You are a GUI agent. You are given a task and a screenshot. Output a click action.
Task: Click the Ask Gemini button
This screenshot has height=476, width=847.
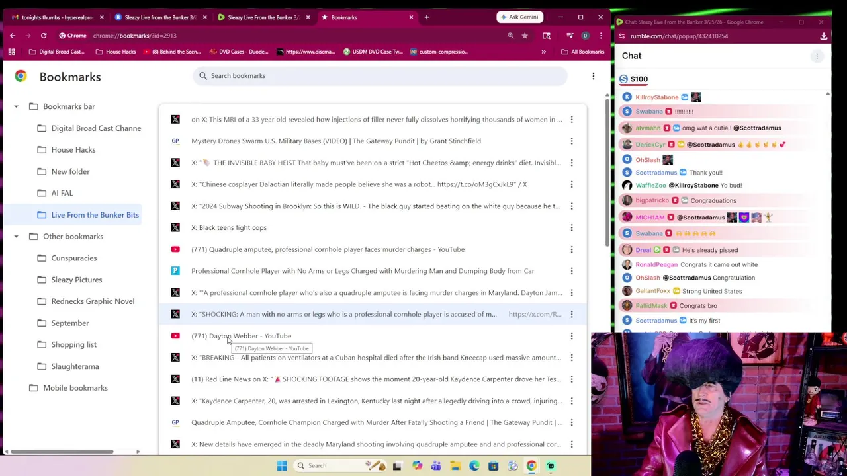pos(519,17)
